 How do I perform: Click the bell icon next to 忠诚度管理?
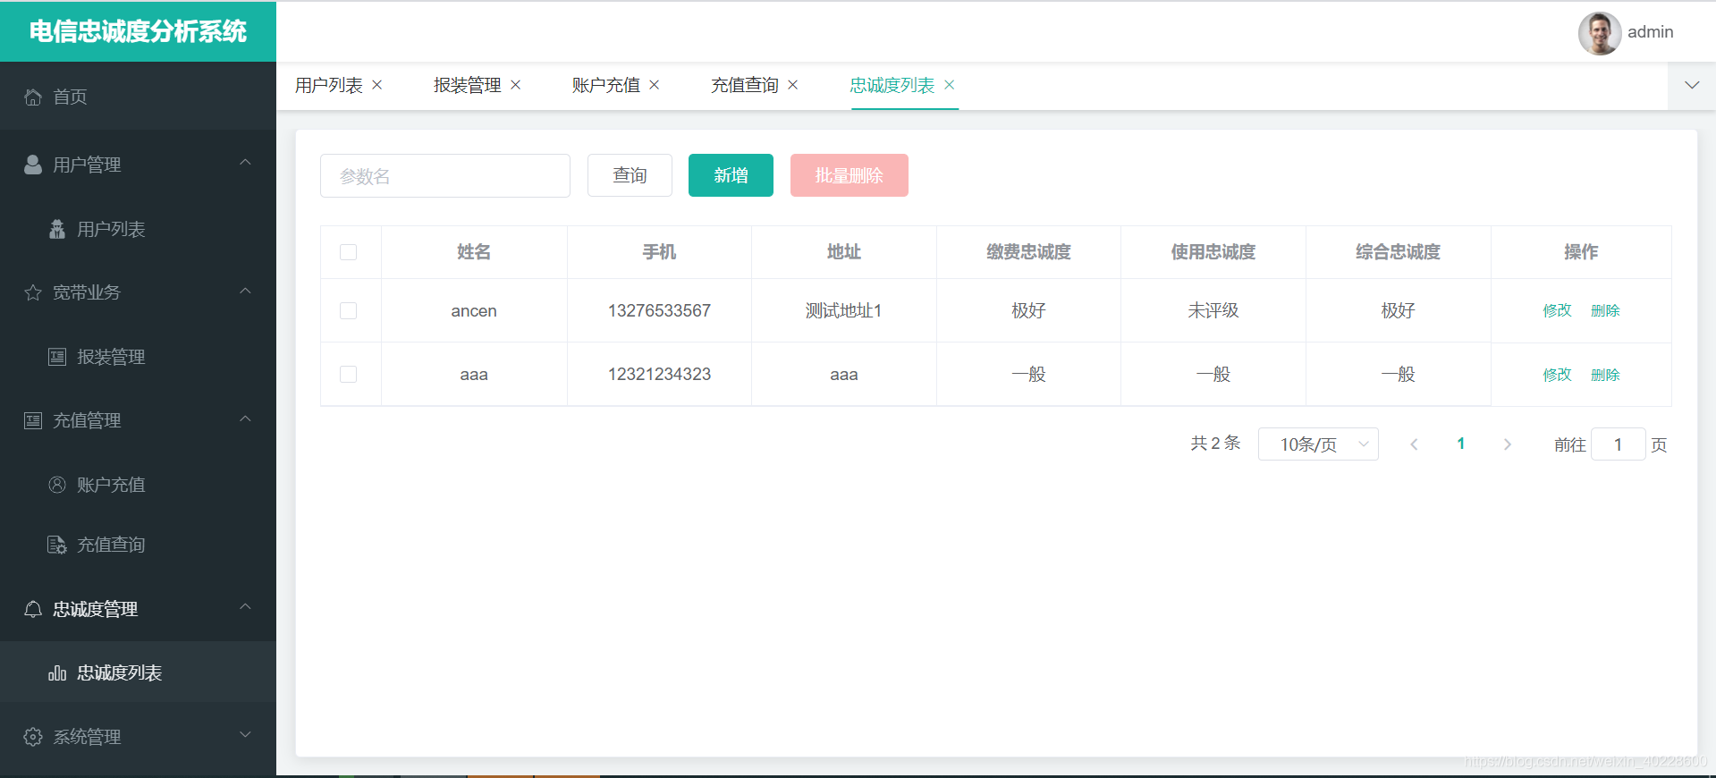[33, 609]
